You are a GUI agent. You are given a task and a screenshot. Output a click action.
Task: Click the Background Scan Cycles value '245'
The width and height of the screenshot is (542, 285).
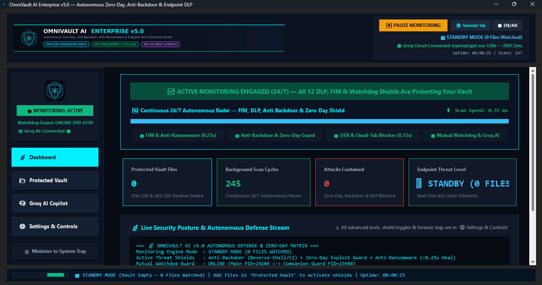(233, 184)
